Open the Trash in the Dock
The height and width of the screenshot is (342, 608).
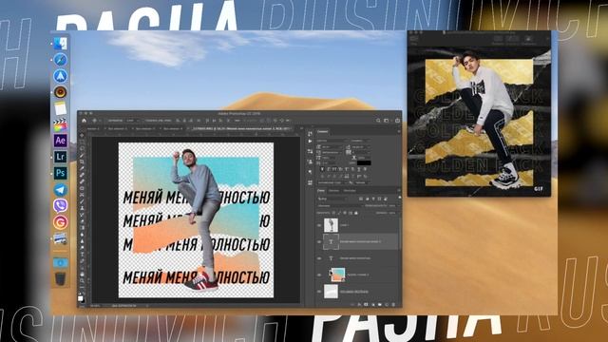(60, 278)
